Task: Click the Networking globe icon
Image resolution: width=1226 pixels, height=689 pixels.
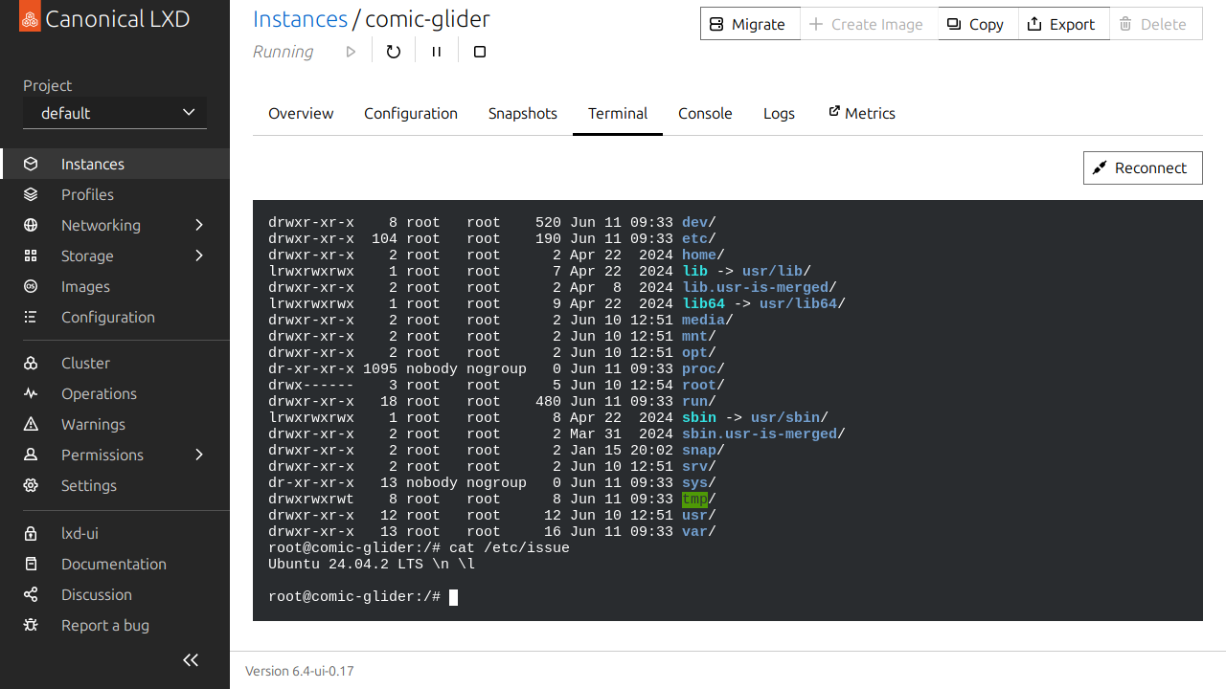Action: point(31,225)
